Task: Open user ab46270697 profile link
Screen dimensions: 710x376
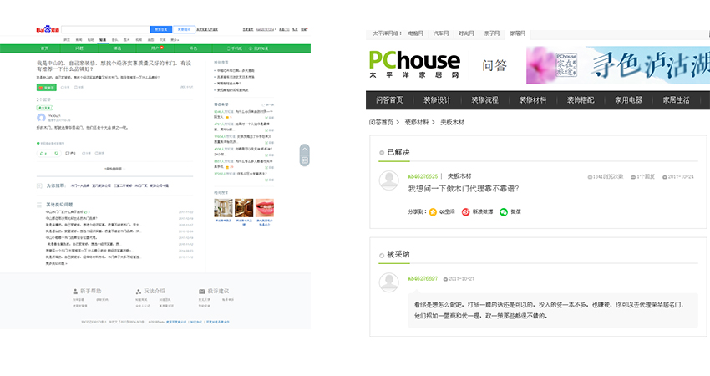Action: coord(423,278)
